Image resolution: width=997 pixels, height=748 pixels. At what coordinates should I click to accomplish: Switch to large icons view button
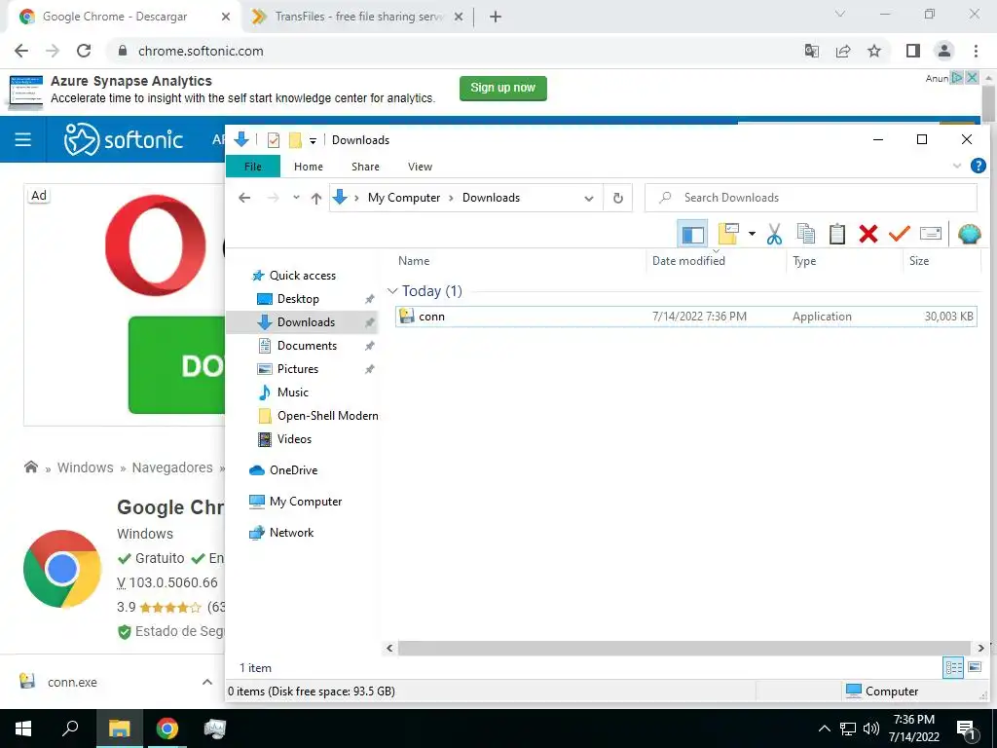coord(974,668)
